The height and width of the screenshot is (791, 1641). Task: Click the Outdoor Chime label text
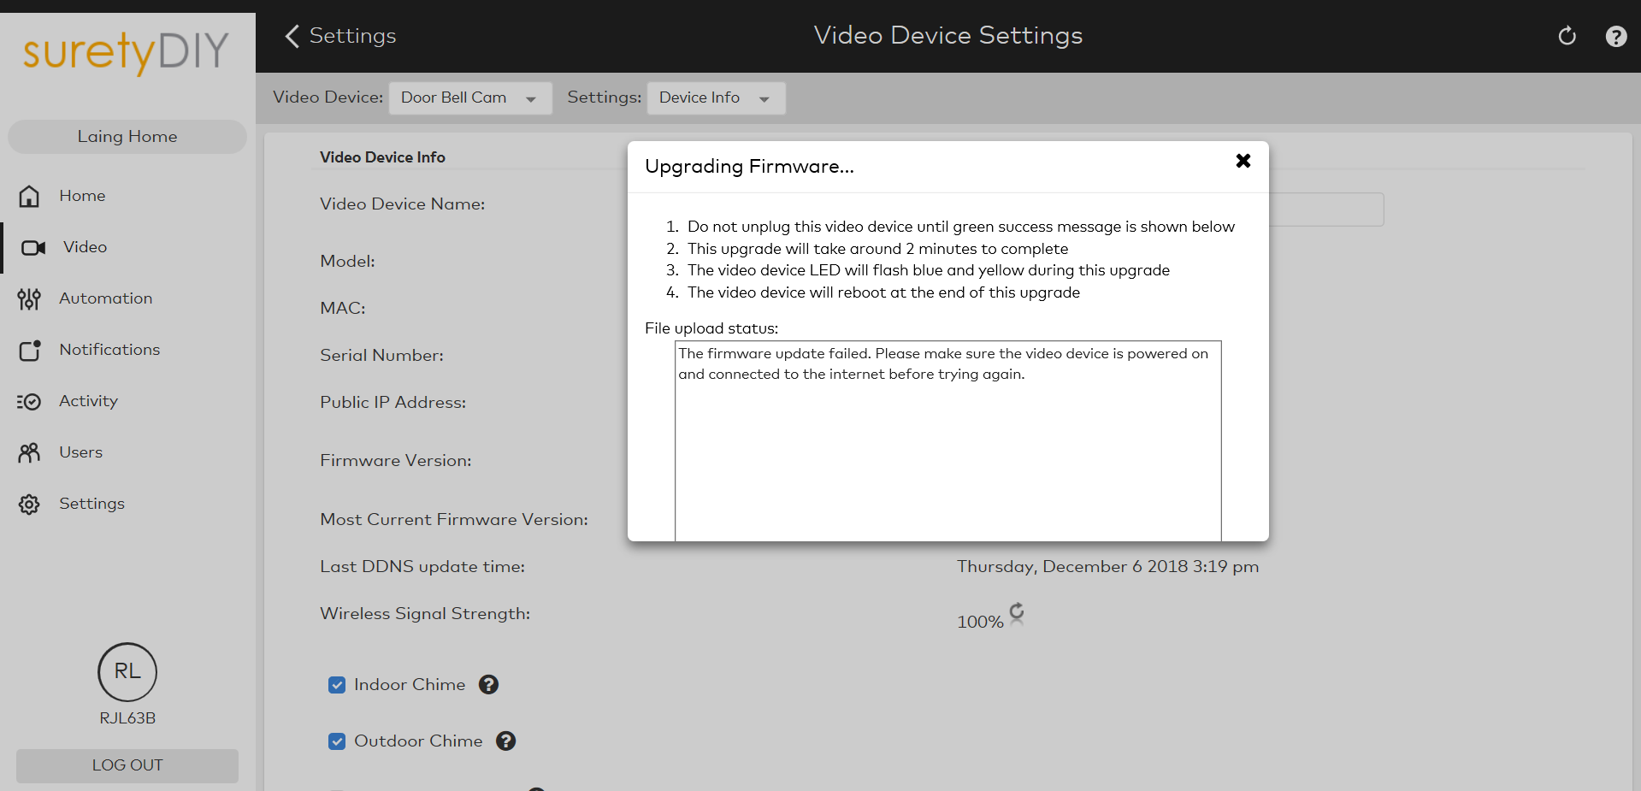point(418,741)
